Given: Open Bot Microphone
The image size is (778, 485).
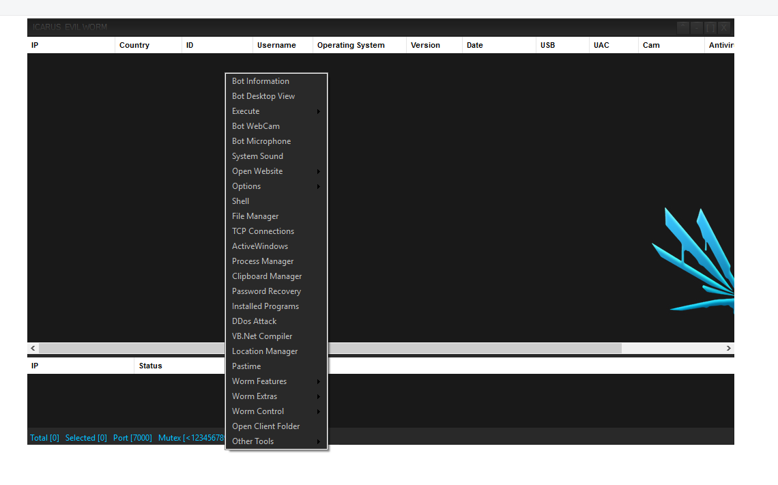Looking at the screenshot, I should pos(261,141).
